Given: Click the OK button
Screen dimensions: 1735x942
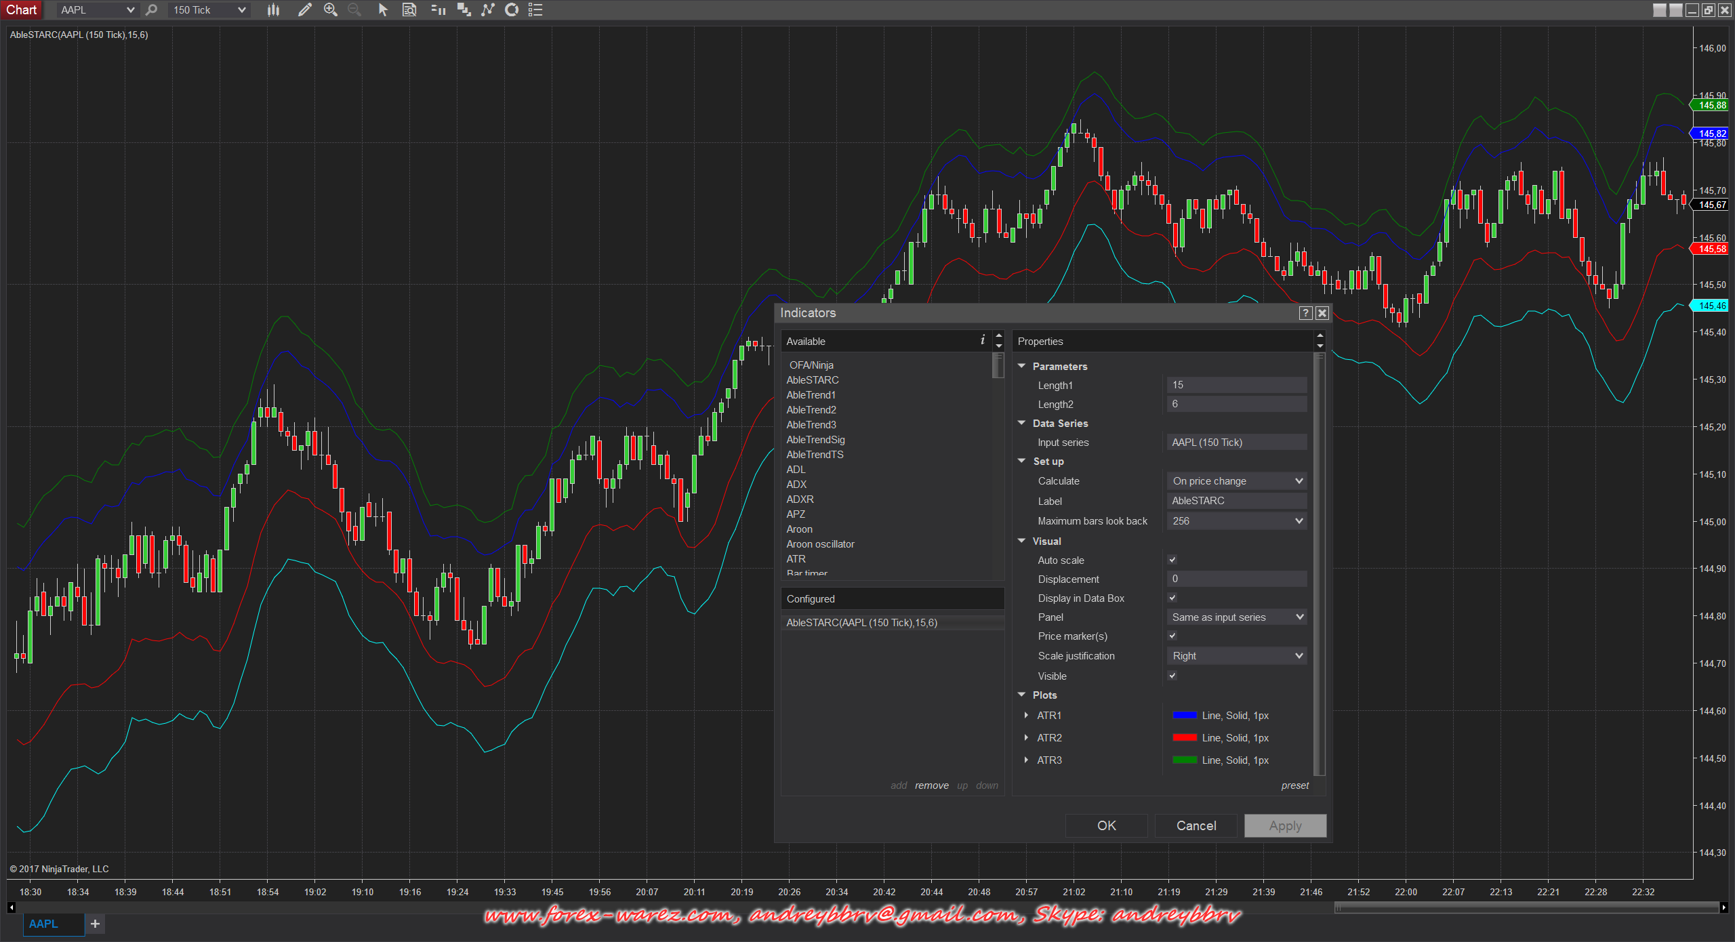Looking at the screenshot, I should (x=1106, y=825).
